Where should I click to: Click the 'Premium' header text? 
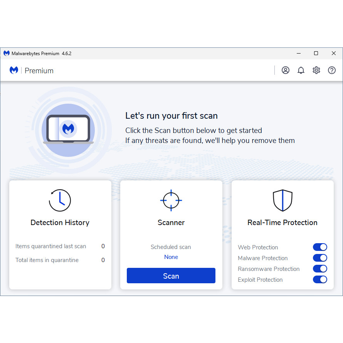pyautogui.click(x=39, y=71)
